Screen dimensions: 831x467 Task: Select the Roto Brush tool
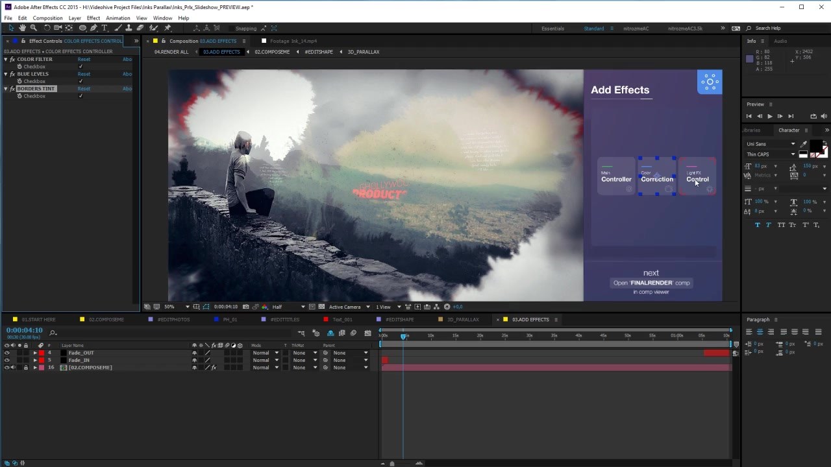pos(153,28)
